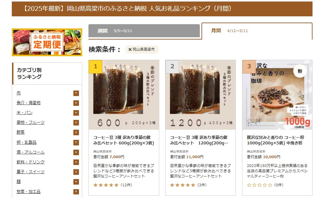Open the 卵・乳製品 category link
The image size is (323, 198).
pyautogui.click(x=27, y=142)
